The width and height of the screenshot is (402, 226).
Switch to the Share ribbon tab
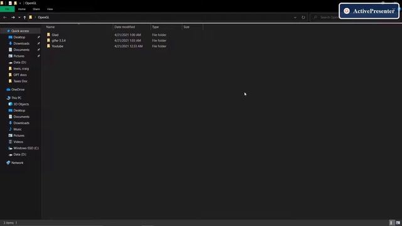pos(36,9)
